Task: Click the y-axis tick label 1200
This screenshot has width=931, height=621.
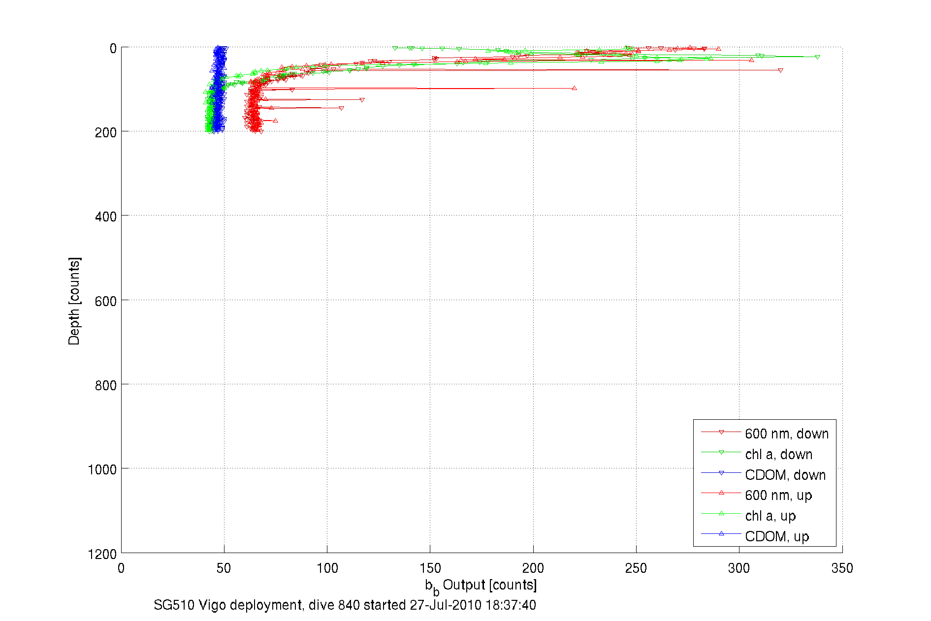Action: click(x=102, y=554)
